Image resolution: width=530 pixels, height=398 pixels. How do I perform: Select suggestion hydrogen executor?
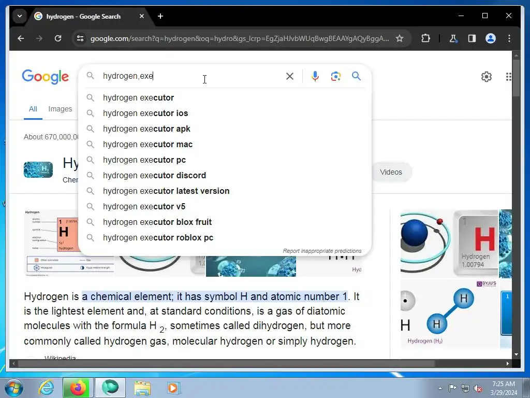click(x=225, y=98)
